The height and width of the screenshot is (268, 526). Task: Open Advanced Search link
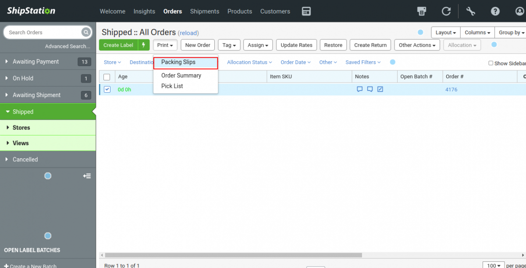tap(68, 46)
